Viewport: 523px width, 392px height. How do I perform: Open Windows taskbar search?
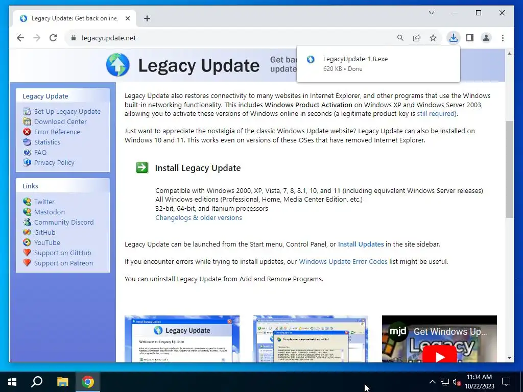tap(37, 382)
